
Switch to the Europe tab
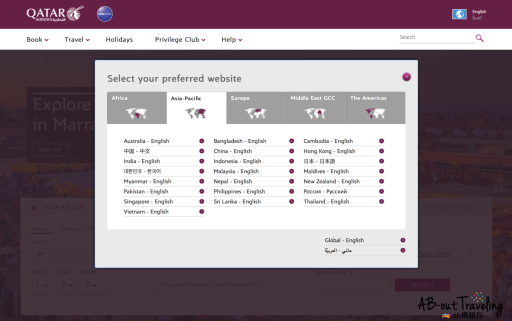[x=256, y=108]
